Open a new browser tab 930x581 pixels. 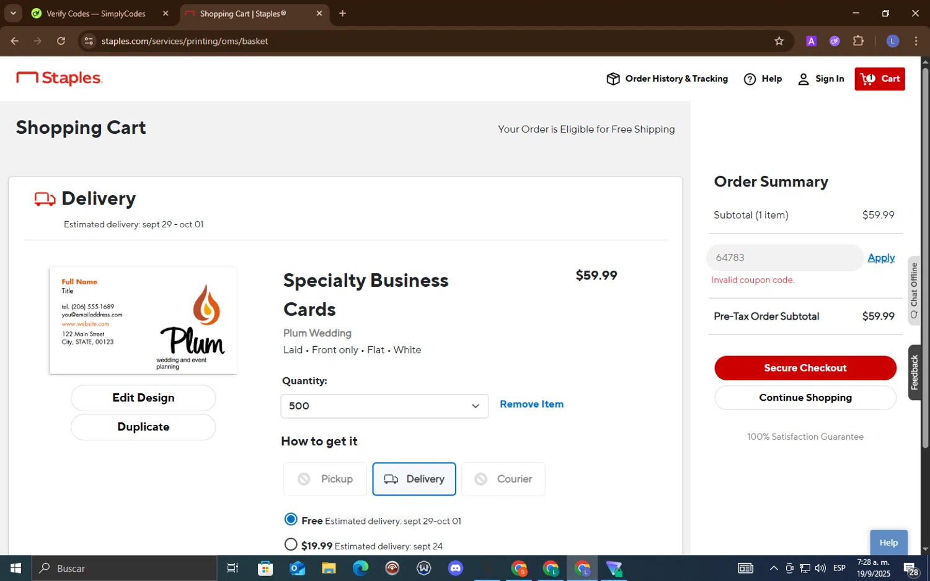click(342, 14)
